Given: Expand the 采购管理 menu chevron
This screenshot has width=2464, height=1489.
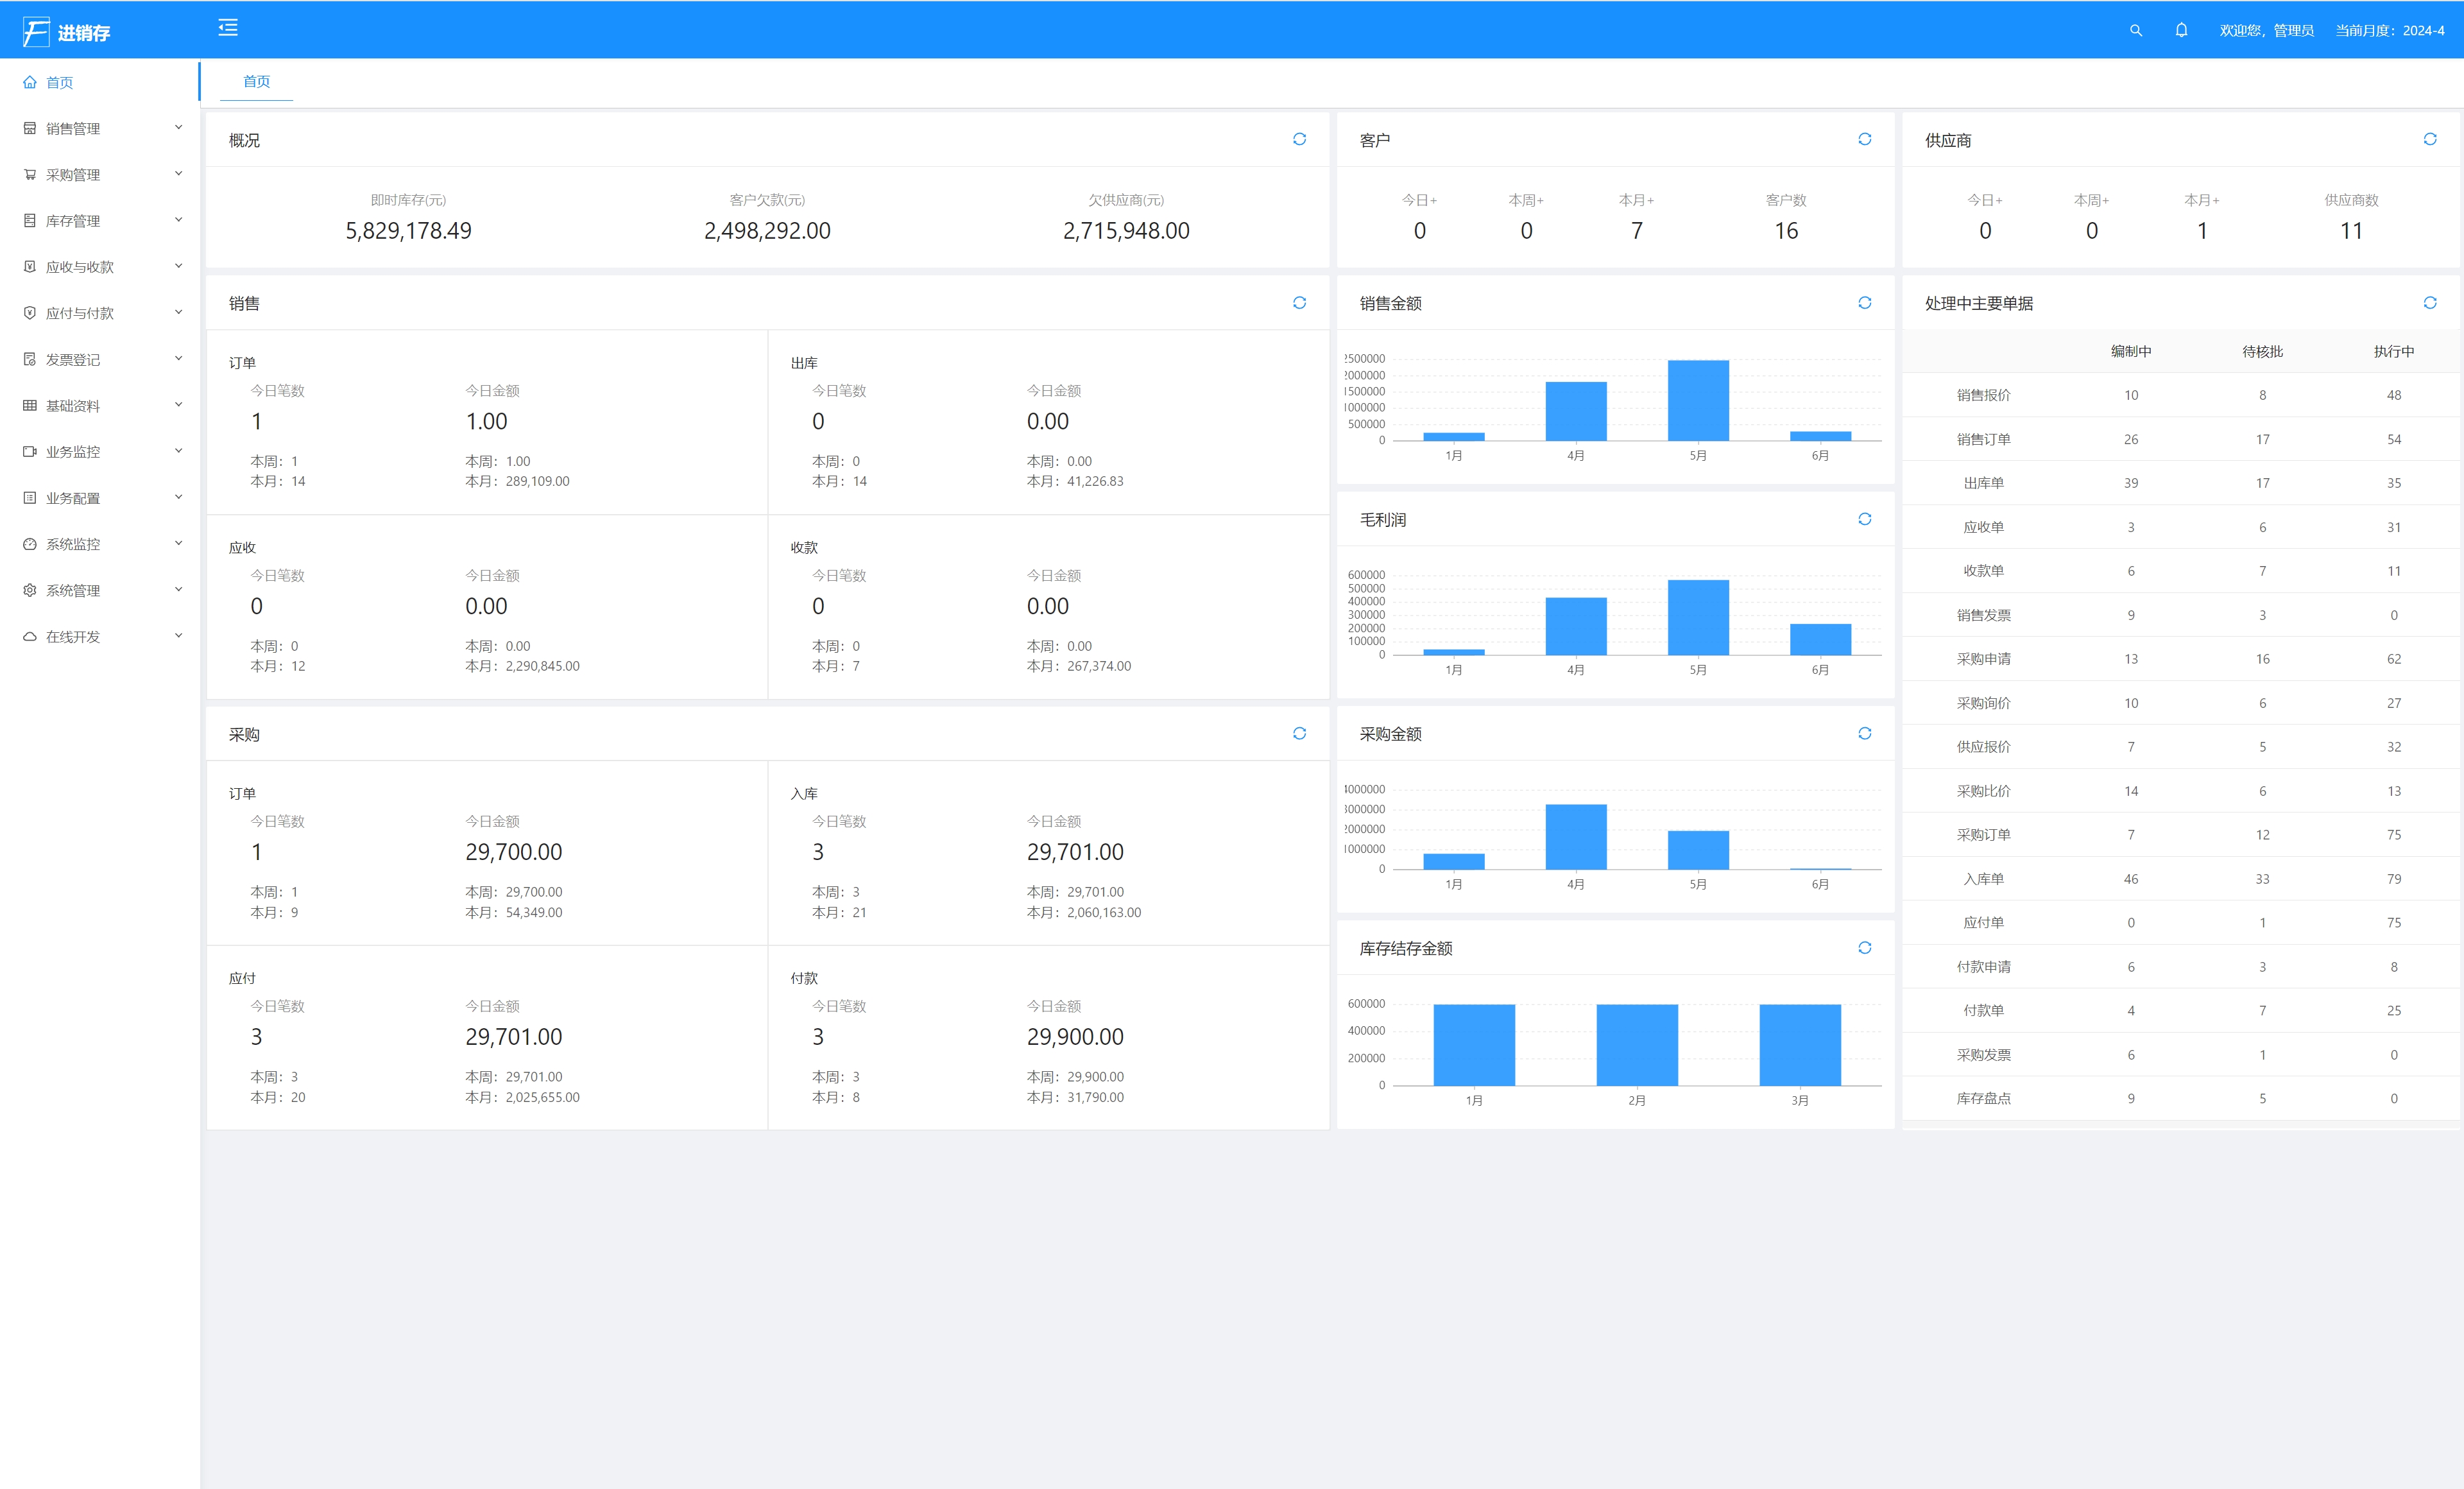Looking at the screenshot, I should point(179,173).
